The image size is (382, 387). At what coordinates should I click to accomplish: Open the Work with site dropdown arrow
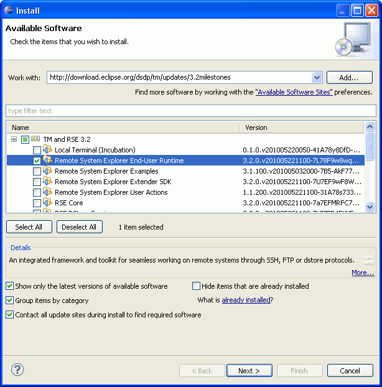coord(317,78)
